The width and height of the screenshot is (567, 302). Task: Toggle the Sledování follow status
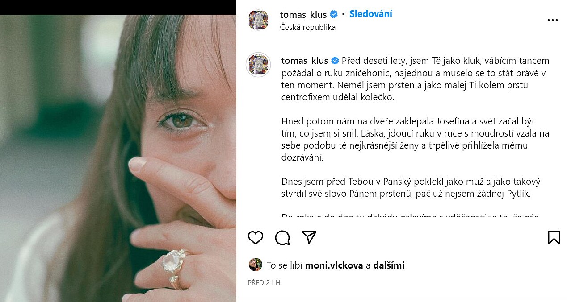370,14
